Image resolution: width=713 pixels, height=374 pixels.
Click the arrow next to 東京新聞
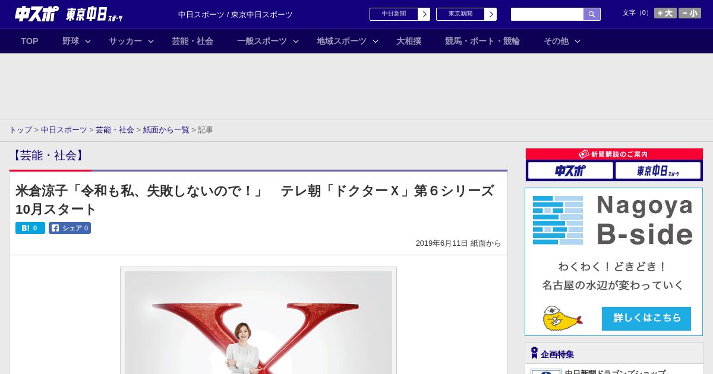pyautogui.click(x=491, y=14)
